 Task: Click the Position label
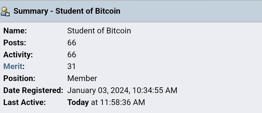pos(19,78)
